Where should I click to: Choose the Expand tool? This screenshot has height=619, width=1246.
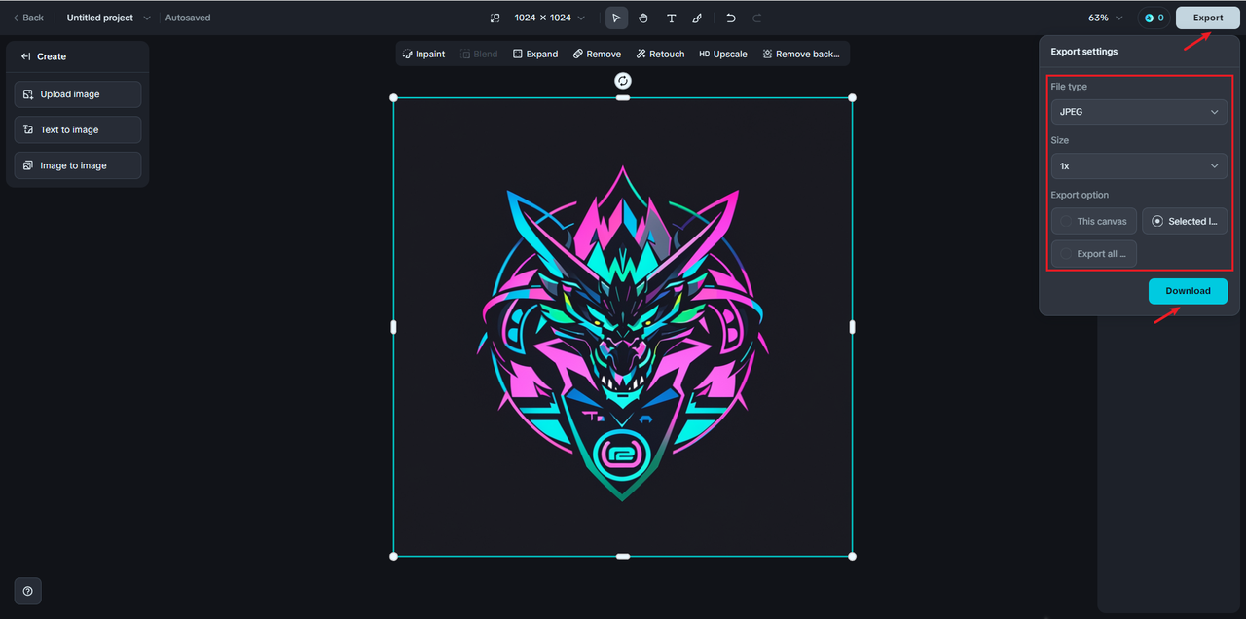tap(535, 54)
